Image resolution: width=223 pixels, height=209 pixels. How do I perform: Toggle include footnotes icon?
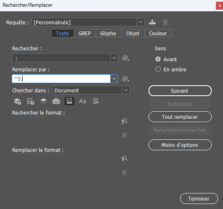click(x=69, y=101)
